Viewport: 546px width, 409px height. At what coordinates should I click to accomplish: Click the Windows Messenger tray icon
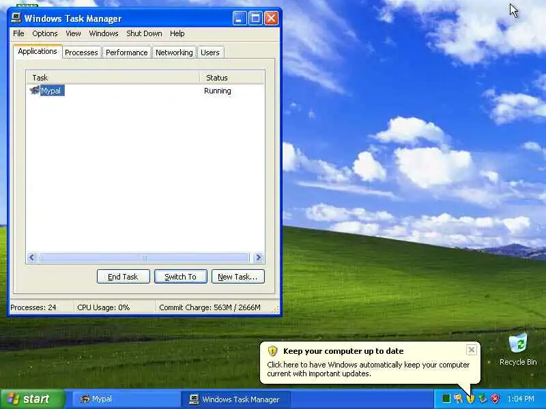point(458,399)
